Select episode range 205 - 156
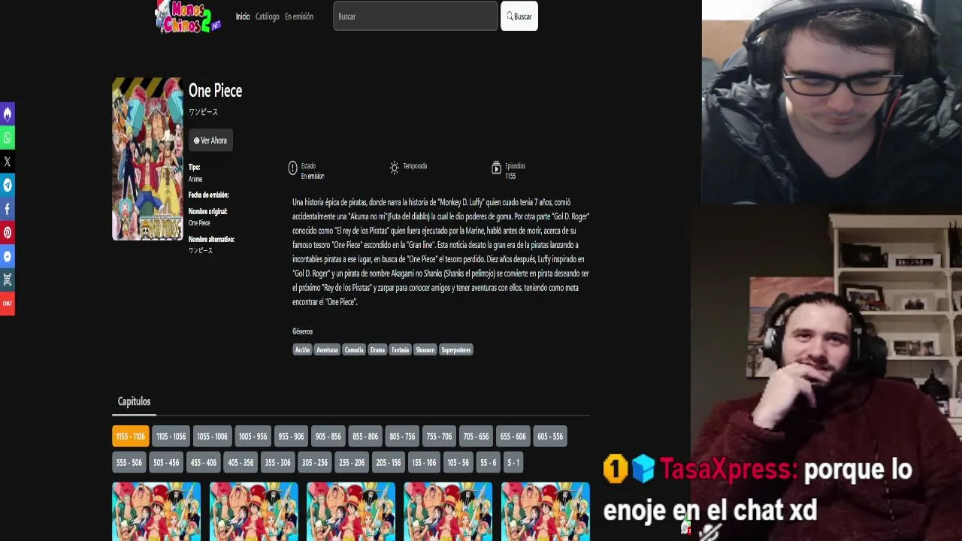962x541 pixels. [389, 463]
